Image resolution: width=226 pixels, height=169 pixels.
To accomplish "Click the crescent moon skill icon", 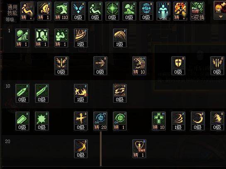I will 198,121.
